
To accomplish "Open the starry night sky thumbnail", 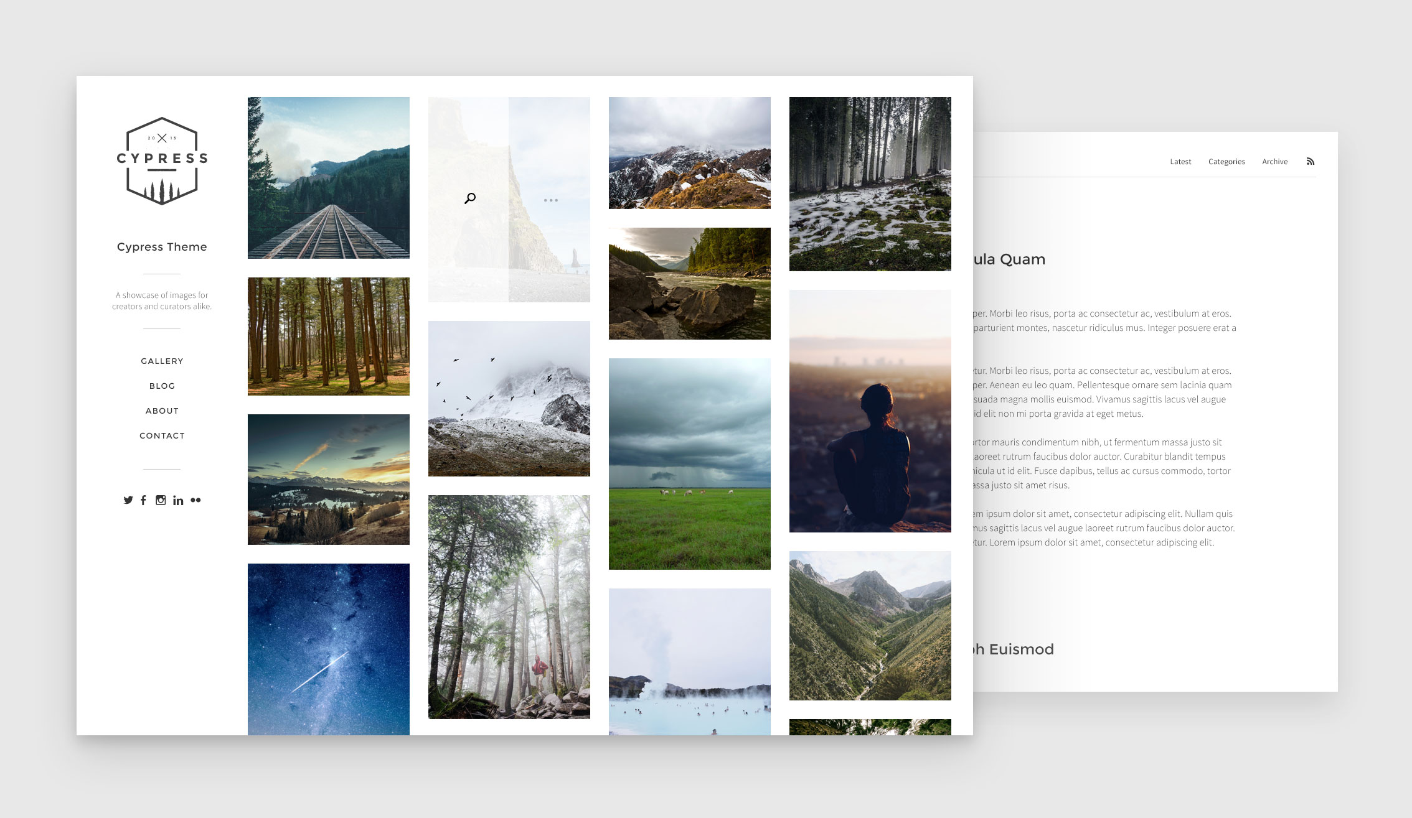I will click(329, 649).
